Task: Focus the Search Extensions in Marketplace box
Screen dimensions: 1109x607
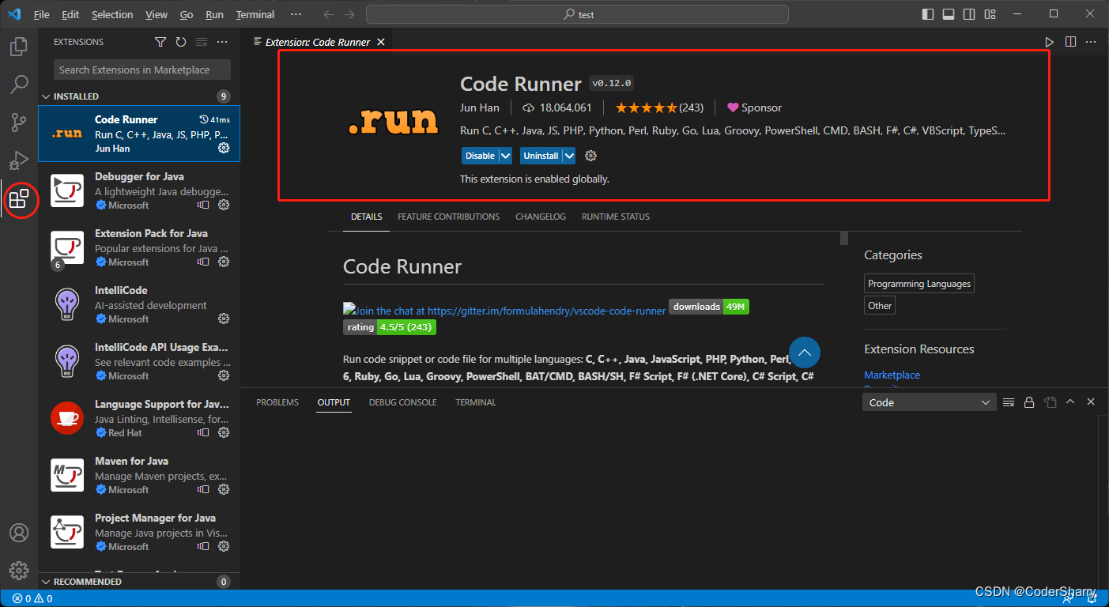Action: pyautogui.click(x=142, y=70)
